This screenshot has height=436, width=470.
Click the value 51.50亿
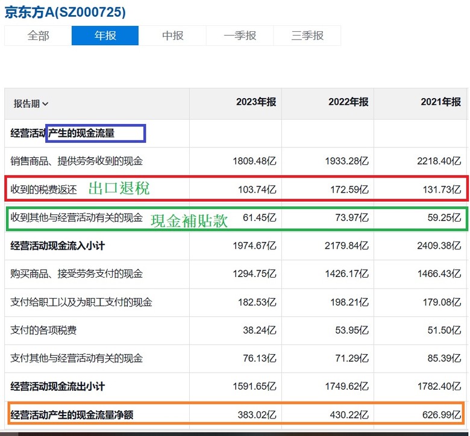[x=444, y=330]
